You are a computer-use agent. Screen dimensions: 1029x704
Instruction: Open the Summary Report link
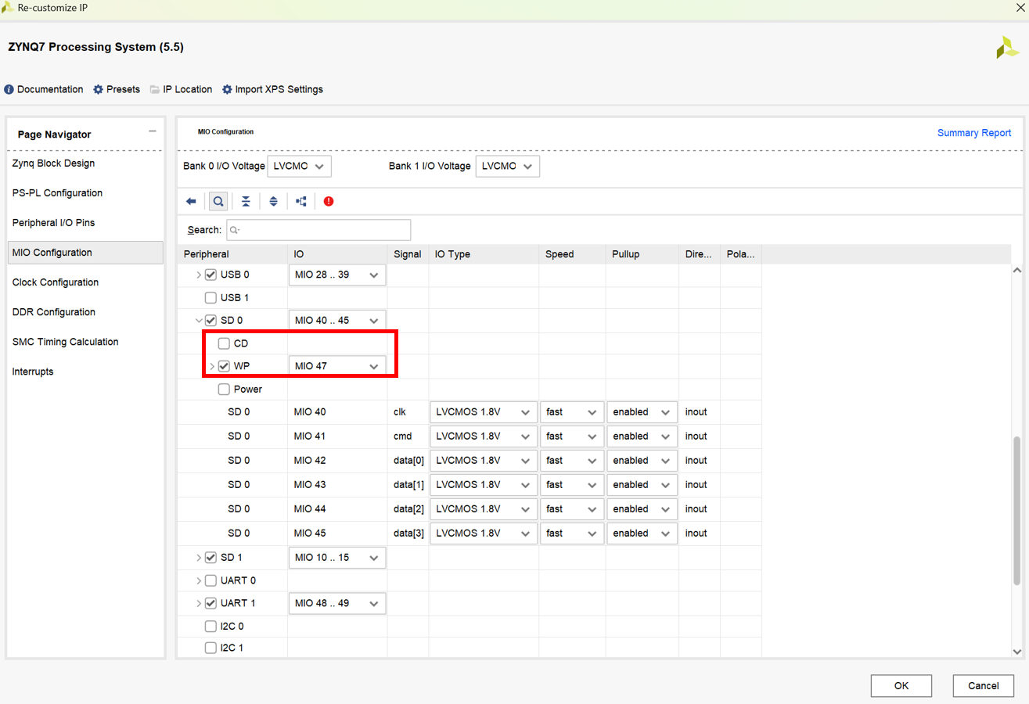click(x=974, y=133)
